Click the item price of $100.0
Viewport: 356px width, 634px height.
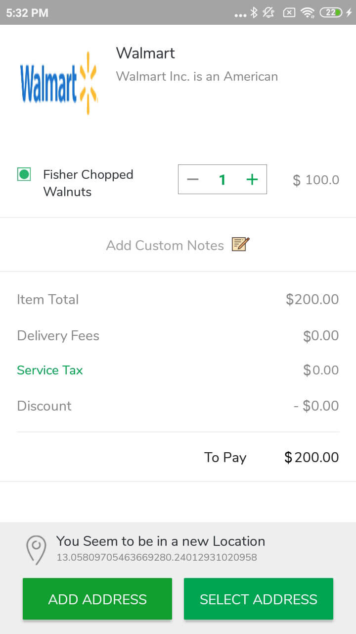[315, 179]
